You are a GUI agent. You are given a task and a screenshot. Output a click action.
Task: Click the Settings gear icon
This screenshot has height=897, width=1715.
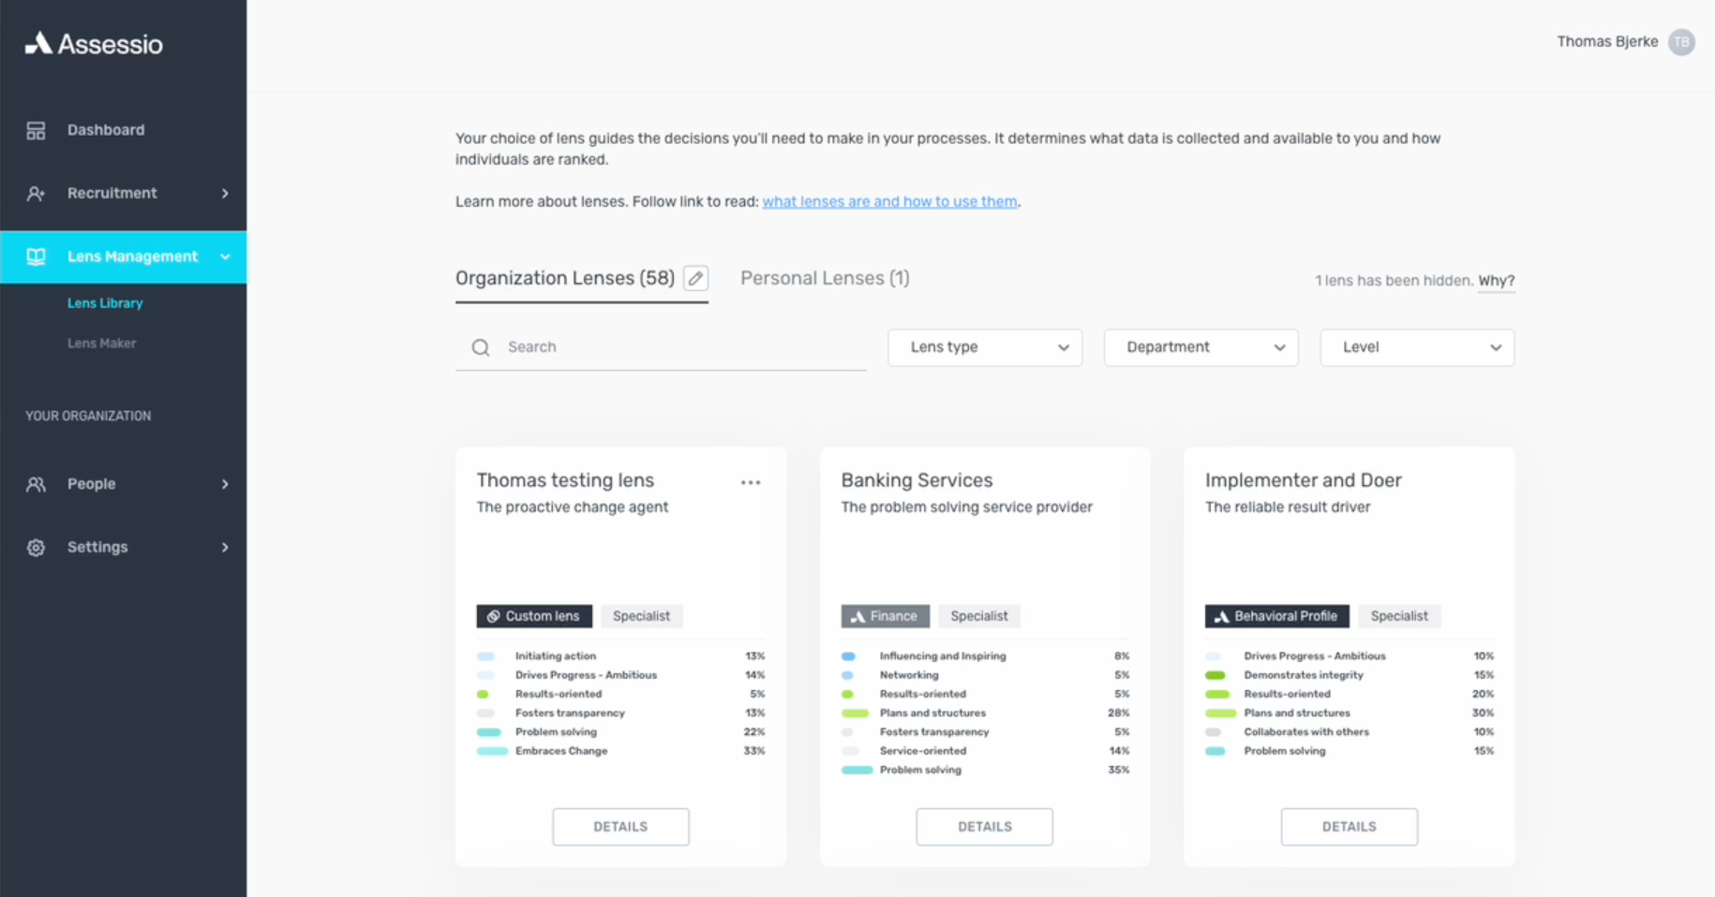pyautogui.click(x=36, y=548)
